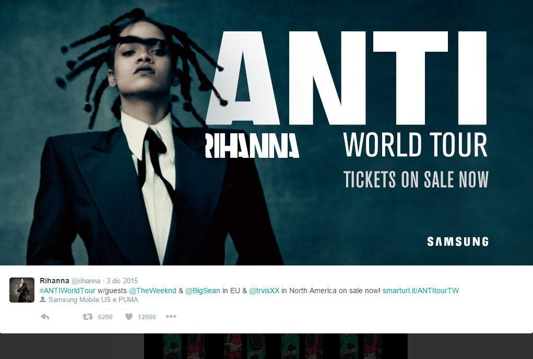Click the tagged-people person icon
The height and width of the screenshot is (359, 533).
click(43, 300)
